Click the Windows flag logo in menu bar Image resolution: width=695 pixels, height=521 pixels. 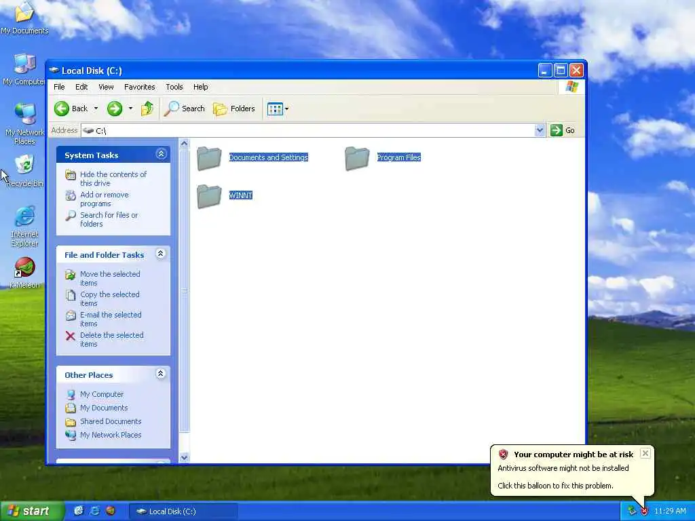coord(571,86)
